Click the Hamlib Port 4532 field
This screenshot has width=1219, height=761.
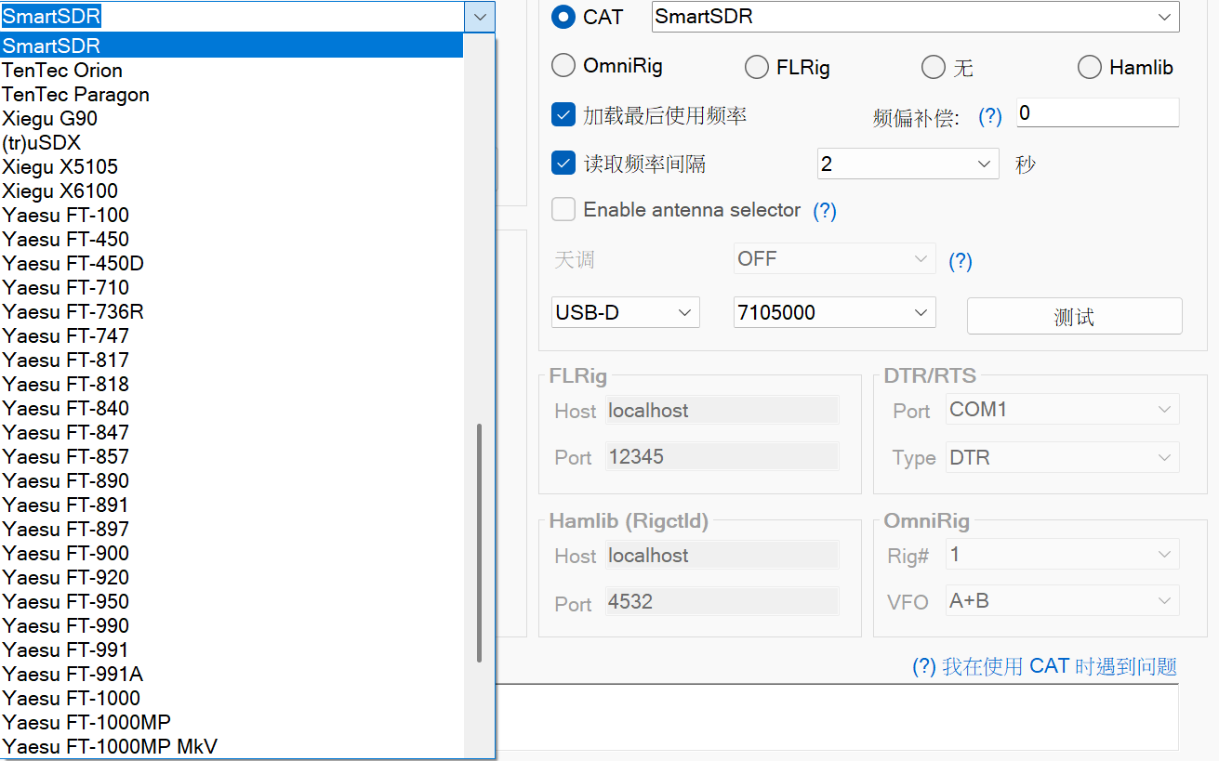tap(722, 601)
